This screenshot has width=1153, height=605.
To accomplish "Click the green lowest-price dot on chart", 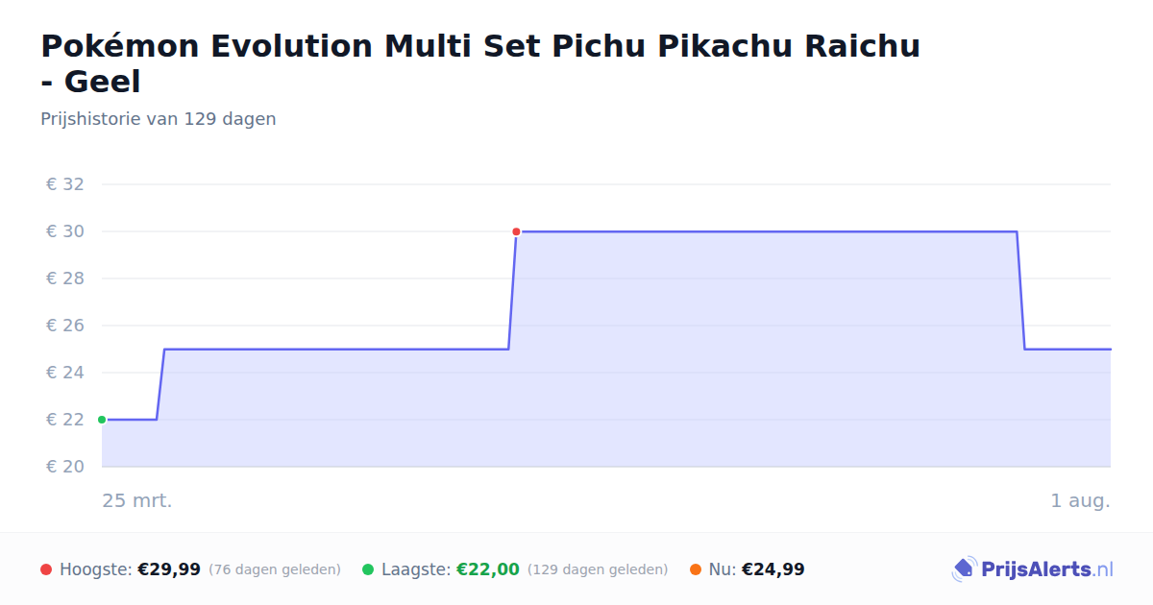I will 102,420.
